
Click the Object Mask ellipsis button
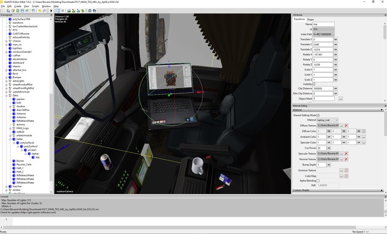[x=341, y=99]
